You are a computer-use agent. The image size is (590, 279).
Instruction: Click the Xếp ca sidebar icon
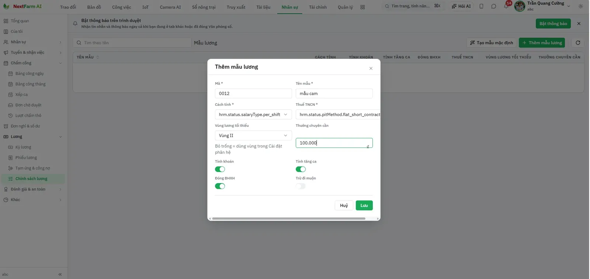point(10,95)
